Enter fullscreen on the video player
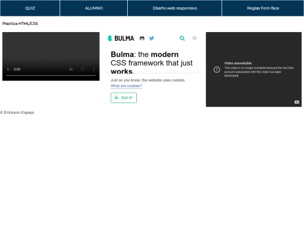304x228 pixels. tap(82, 69)
